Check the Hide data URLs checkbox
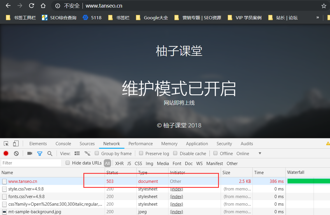Image resolution: width=330 pixels, height=215 pixels. pos(68,163)
